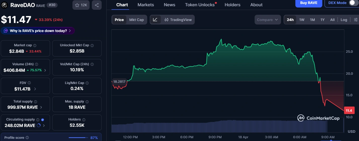Switch to TradingView chart mode
The image size is (359, 141).
click(178, 20)
